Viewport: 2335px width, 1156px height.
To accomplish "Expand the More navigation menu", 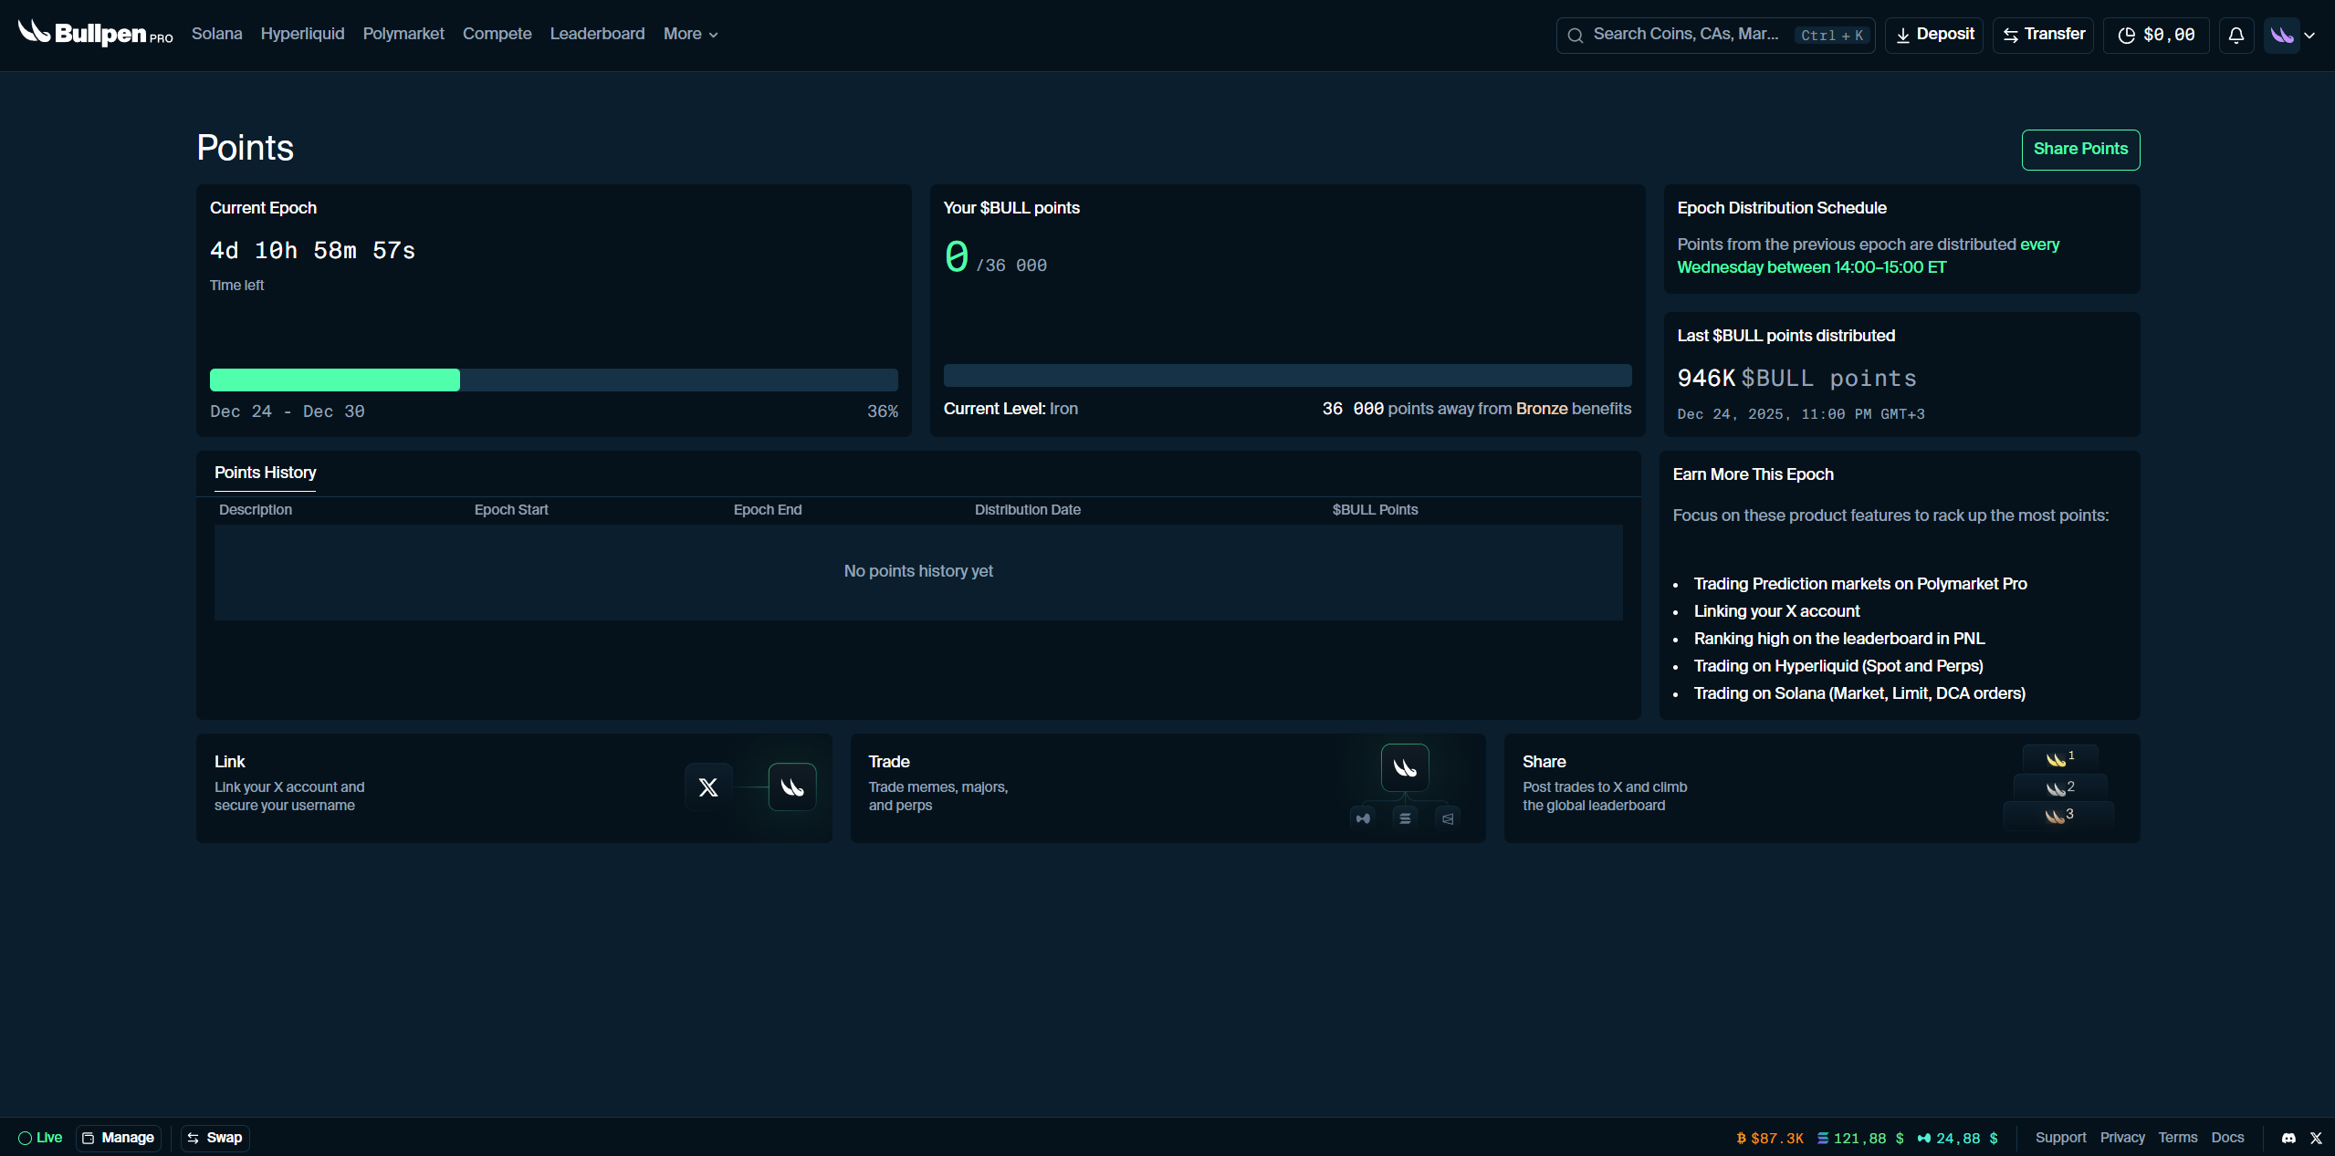I will 690,34.
